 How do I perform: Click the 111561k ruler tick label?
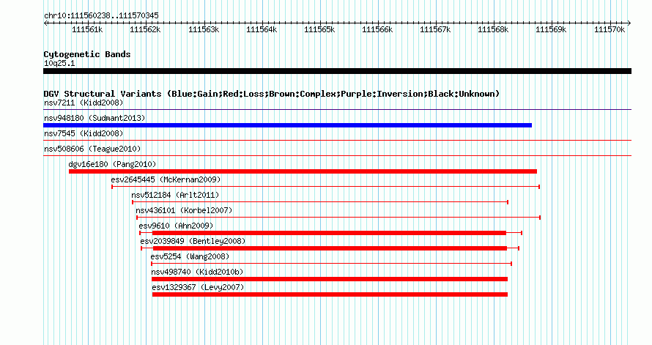tap(87, 29)
